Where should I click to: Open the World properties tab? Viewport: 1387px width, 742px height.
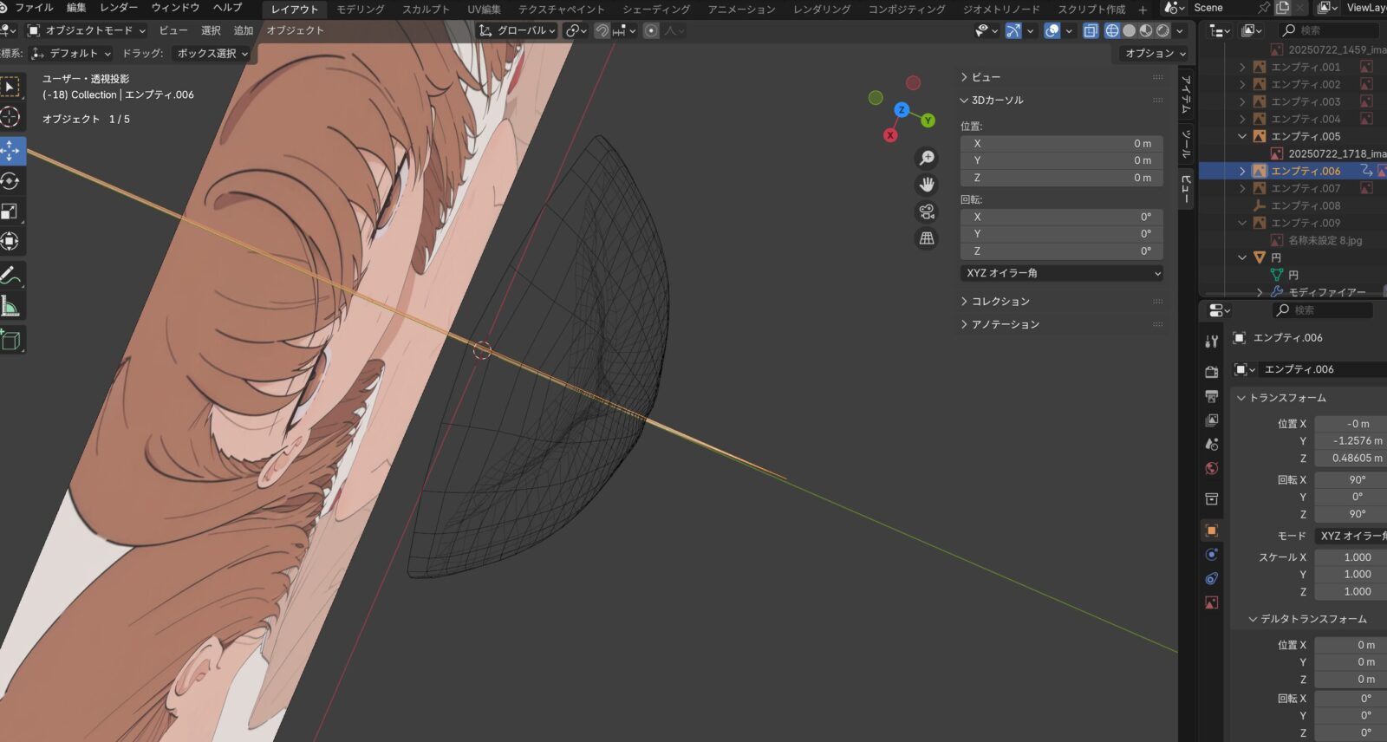pyautogui.click(x=1212, y=468)
